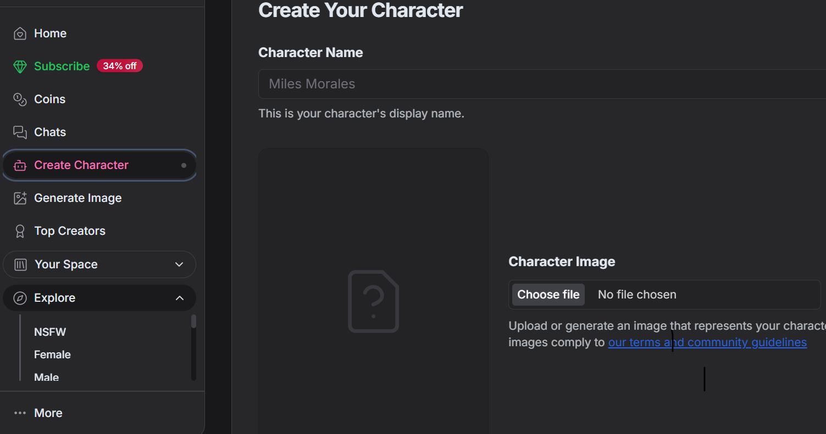Click the Your Space library icon
826x434 pixels.
tap(20, 264)
